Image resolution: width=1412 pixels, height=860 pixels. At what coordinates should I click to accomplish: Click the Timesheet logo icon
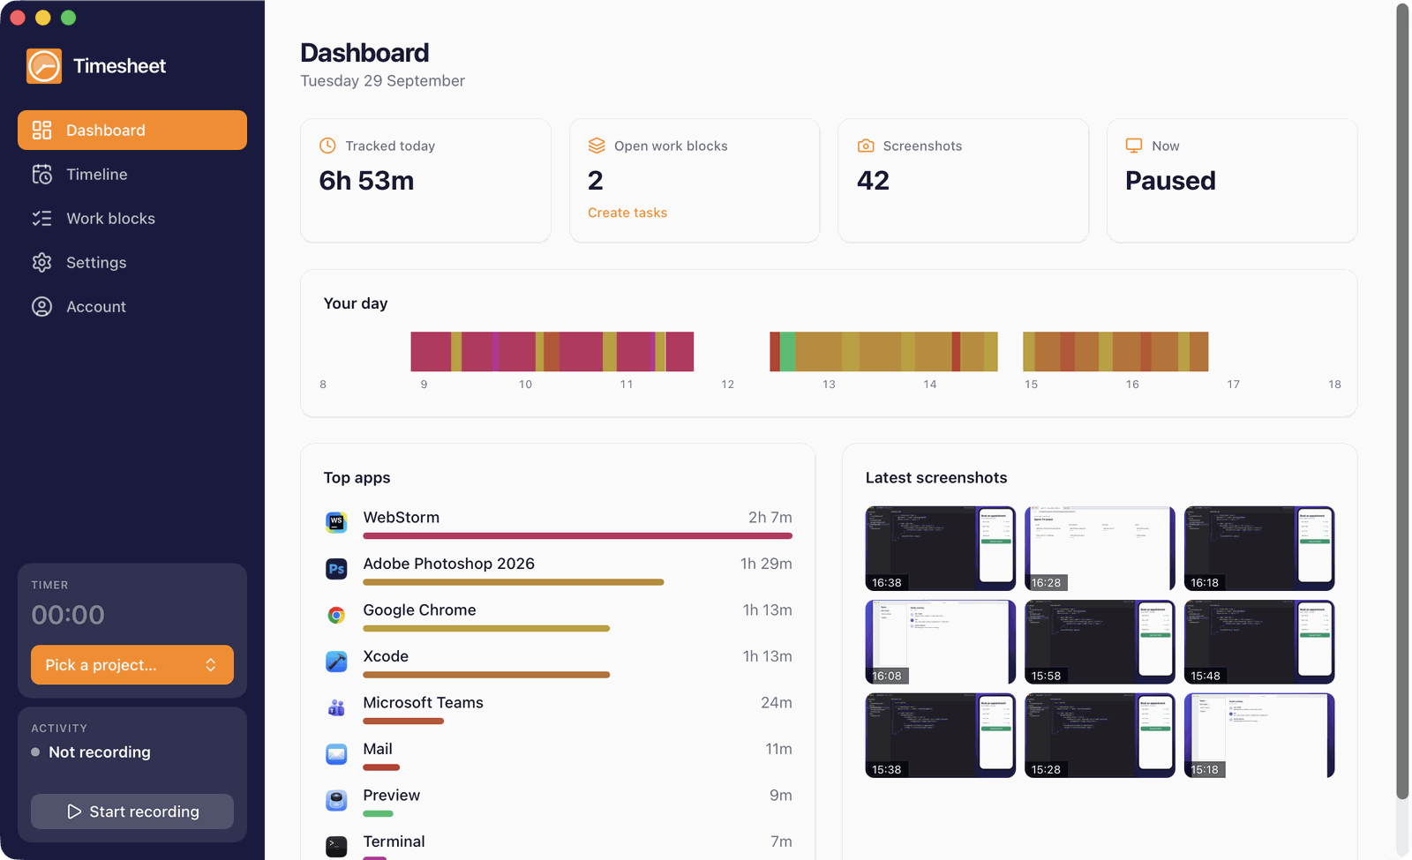(44, 66)
